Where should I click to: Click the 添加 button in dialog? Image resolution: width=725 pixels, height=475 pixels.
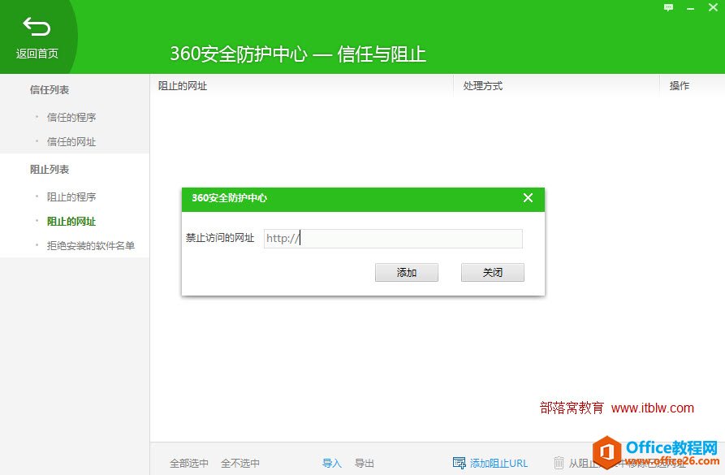(x=407, y=273)
